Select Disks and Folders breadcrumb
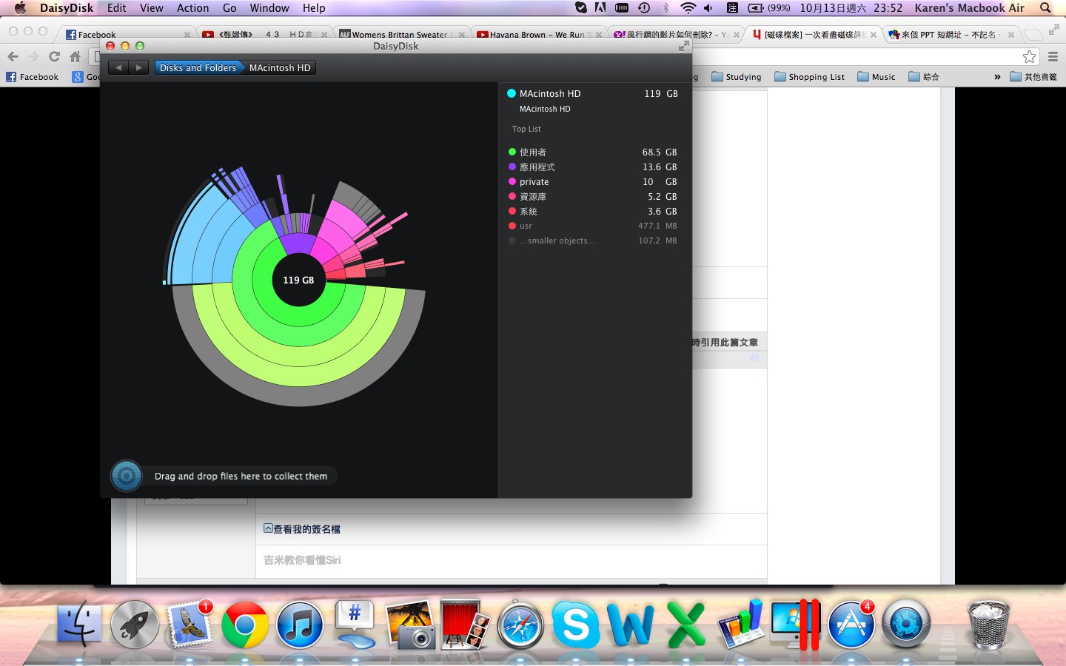Screen dimensions: 1066x666 point(198,67)
